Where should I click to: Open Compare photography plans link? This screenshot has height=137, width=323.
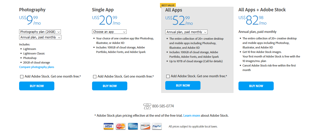pyautogui.click(x=36, y=67)
